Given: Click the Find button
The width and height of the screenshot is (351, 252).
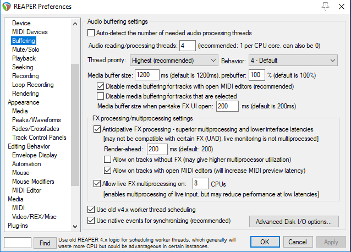Looking at the screenshot, I should (44, 242).
